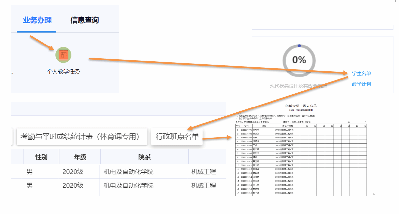Viewport: 399px width, 214px height.
Task: Switch to the 业务办理 tab
Action: click(x=37, y=20)
